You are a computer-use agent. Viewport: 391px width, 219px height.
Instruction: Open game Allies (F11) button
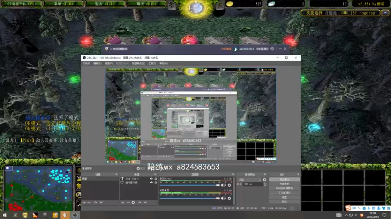(105, 4)
